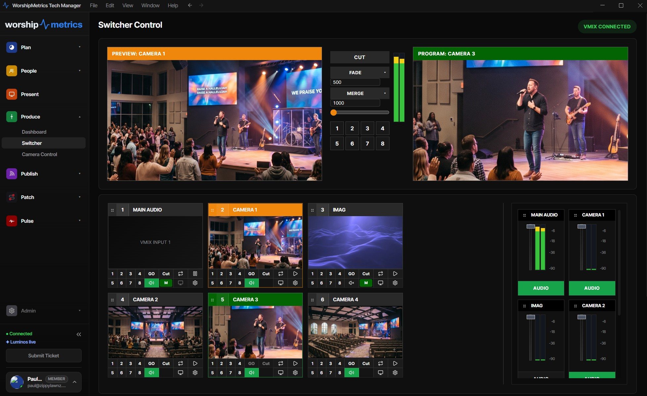
Task: Play the Camera 1 input
Action: [295, 274]
